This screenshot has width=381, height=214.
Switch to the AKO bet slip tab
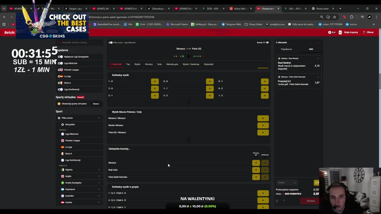[x=311, y=49]
